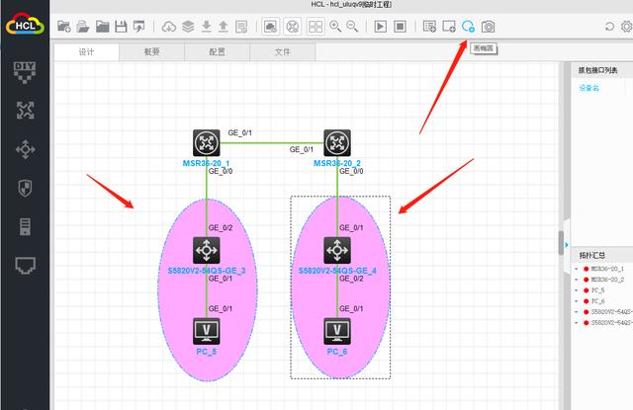Open the switch device category
The image size is (633, 410).
(25, 149)
